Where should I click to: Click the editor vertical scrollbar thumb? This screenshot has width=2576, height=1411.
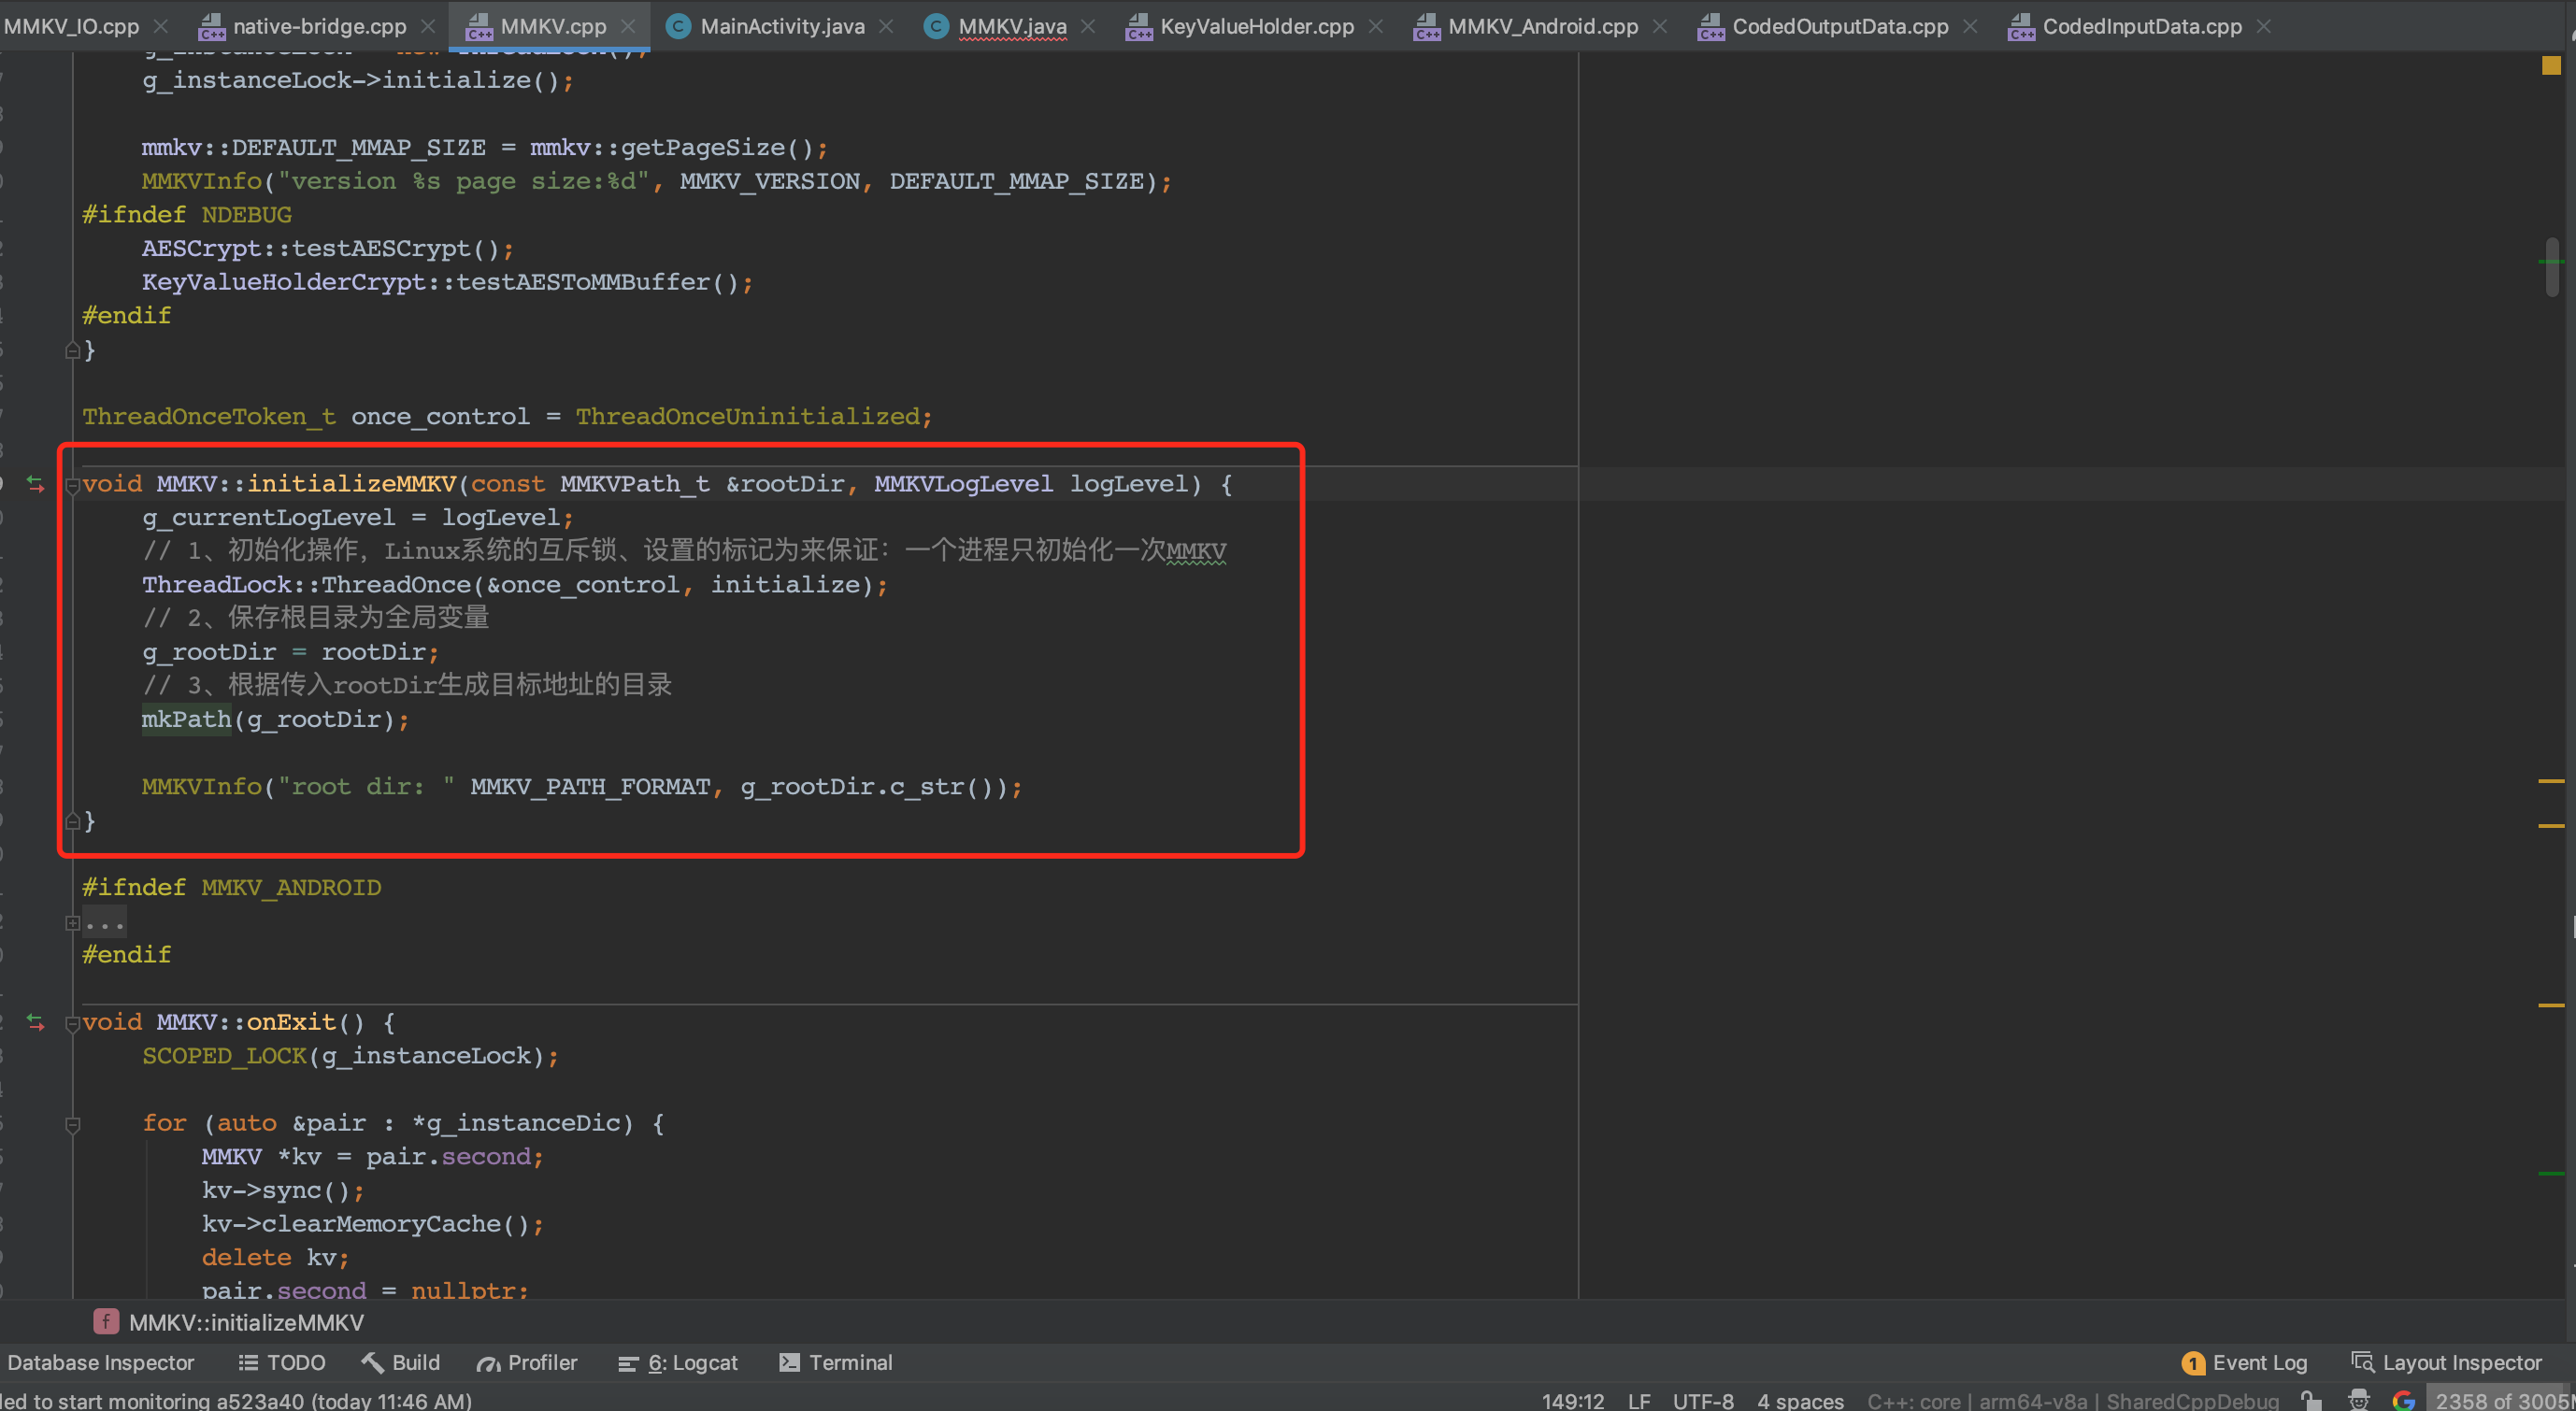(x=2551, y=266)
